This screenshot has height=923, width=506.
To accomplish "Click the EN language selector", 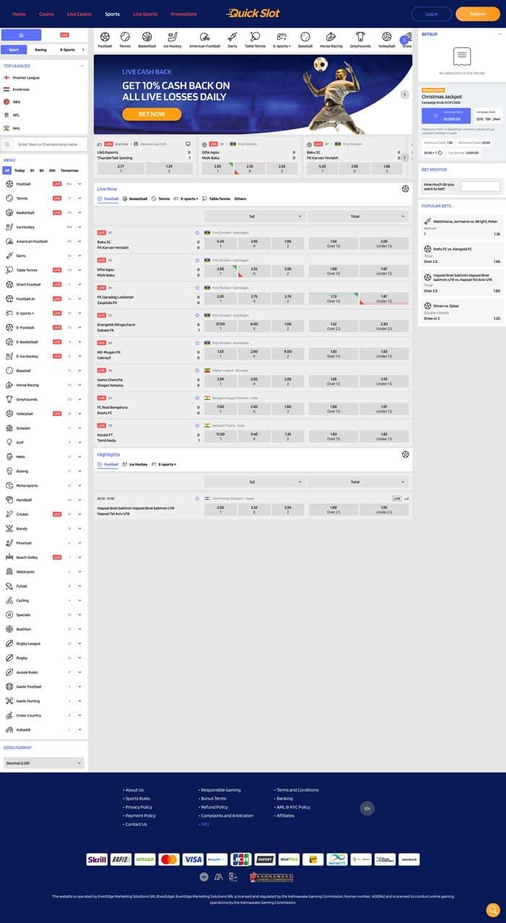I will (x=367, y=808).
